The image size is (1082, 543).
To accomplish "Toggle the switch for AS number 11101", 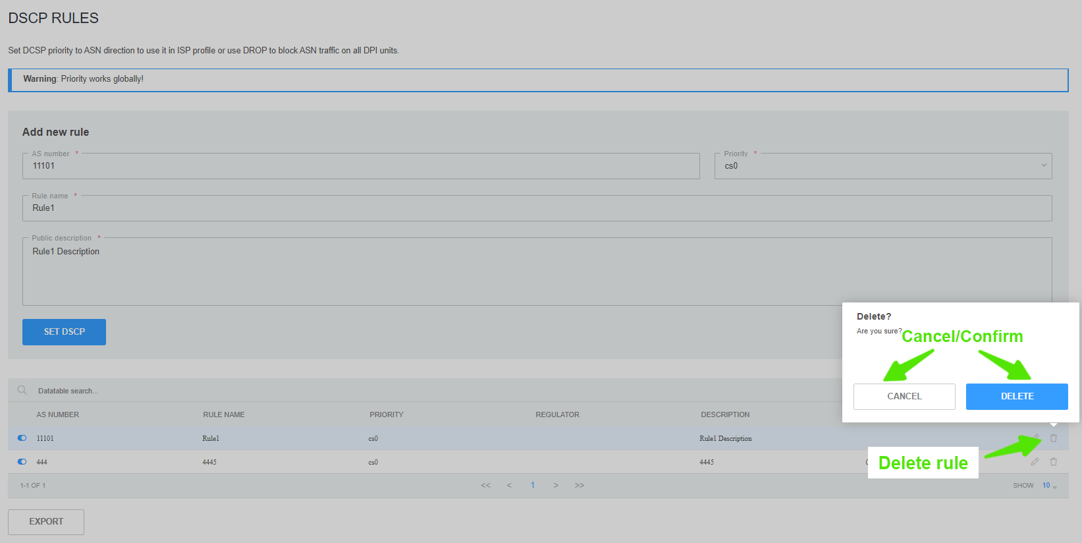I will click(22, 438).
